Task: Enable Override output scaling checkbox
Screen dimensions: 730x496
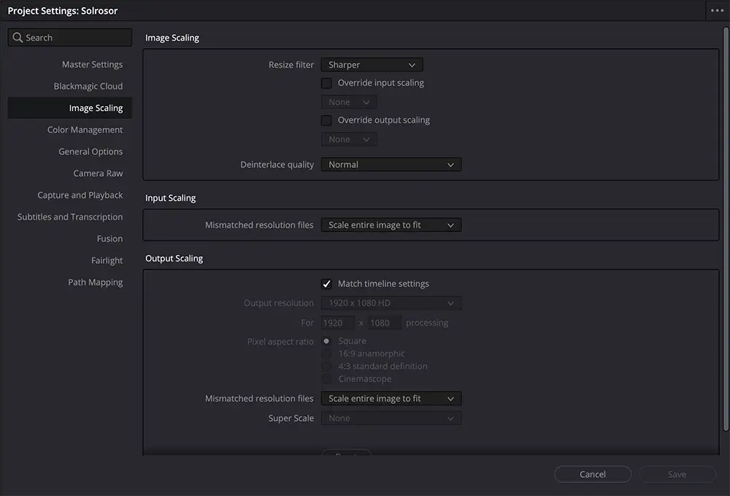Action: click(326, 120)
